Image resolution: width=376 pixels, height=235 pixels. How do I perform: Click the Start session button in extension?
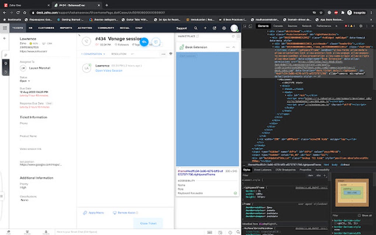click(188, 56)
